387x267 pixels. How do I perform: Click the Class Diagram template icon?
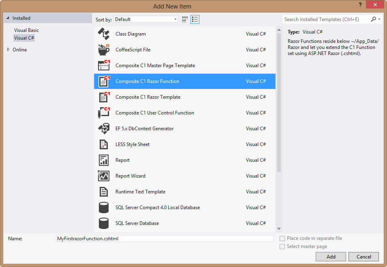[104, 34]
